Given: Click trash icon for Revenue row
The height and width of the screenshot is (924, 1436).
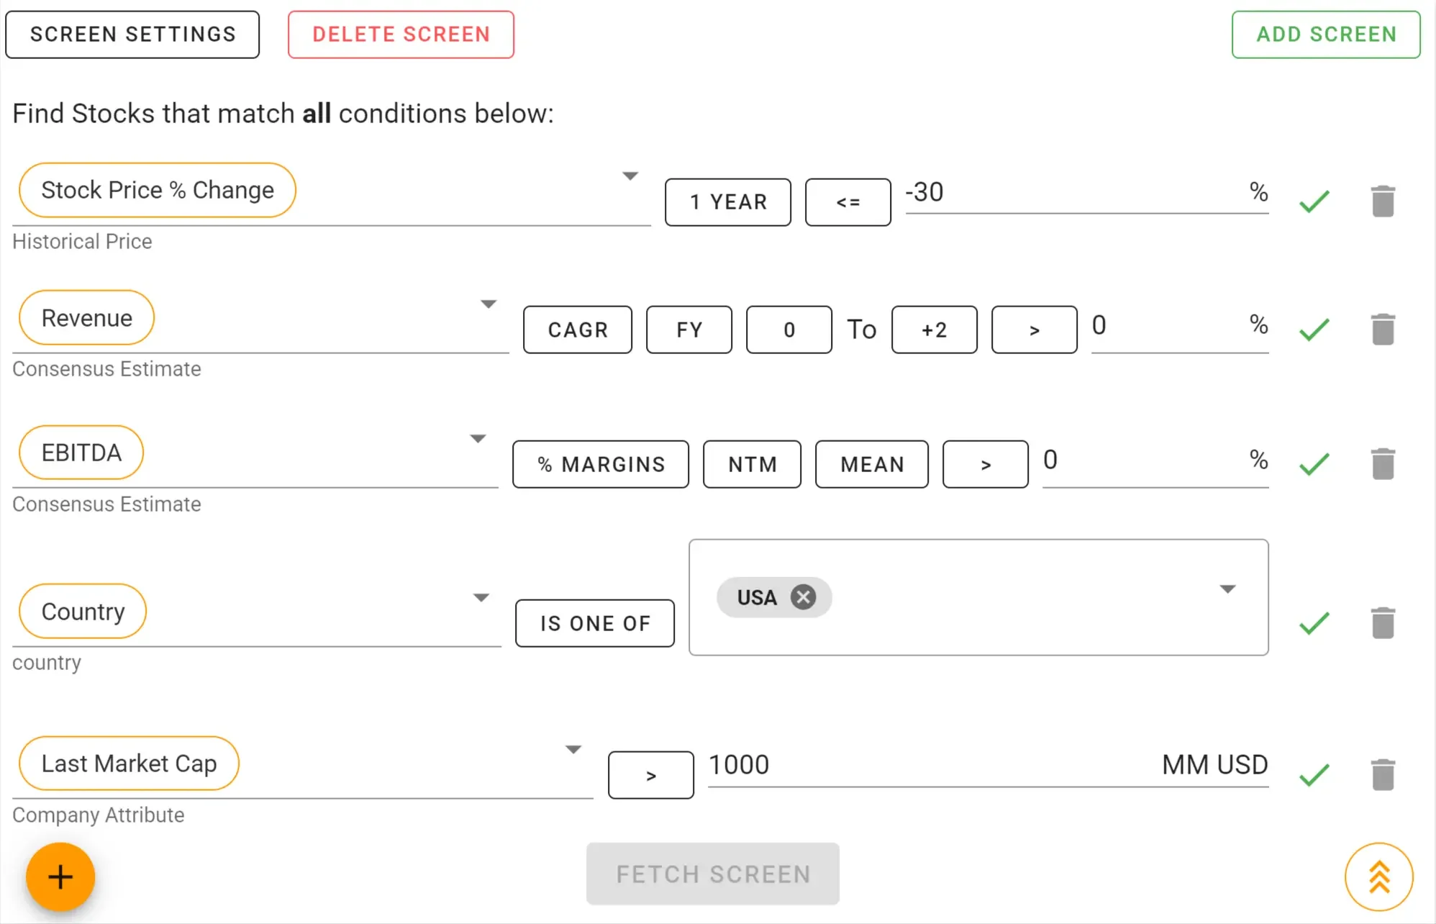Looking at the screenshot, I should pos(1382,330).
